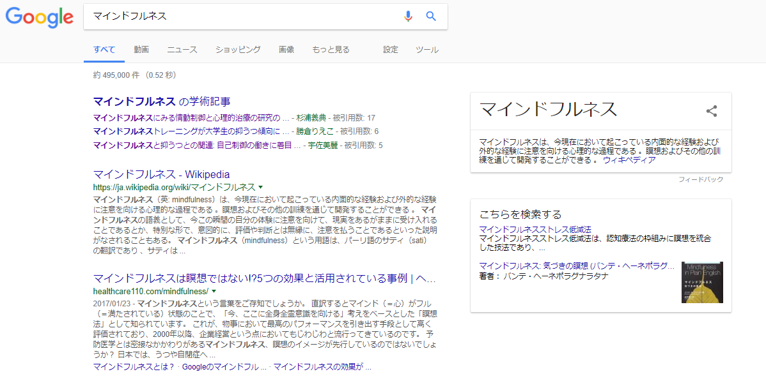Open the ツール search tools
This screenshot has width=766, height=381.
point(427,49)
